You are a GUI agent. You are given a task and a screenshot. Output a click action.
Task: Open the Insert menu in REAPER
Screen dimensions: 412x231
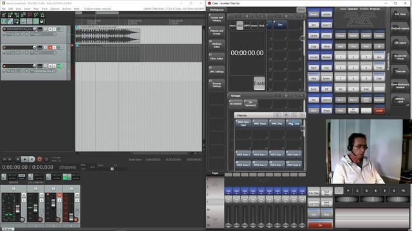(x=27, y=8)
